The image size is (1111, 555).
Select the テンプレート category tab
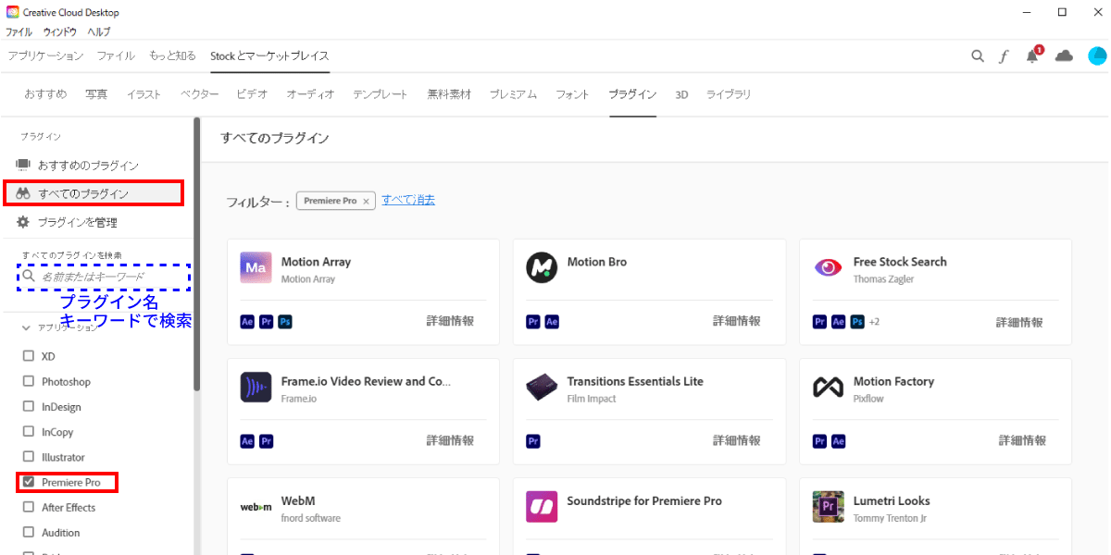[381, 94]
